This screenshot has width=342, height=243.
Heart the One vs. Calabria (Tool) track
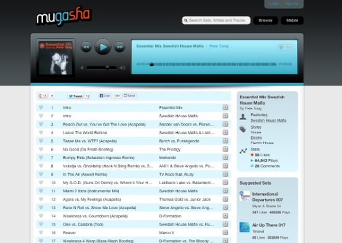(x=41, y=224)
